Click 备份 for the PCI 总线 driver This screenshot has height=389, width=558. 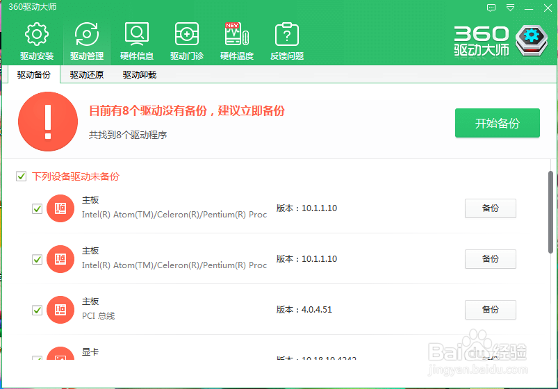click(x=491, y=310)
